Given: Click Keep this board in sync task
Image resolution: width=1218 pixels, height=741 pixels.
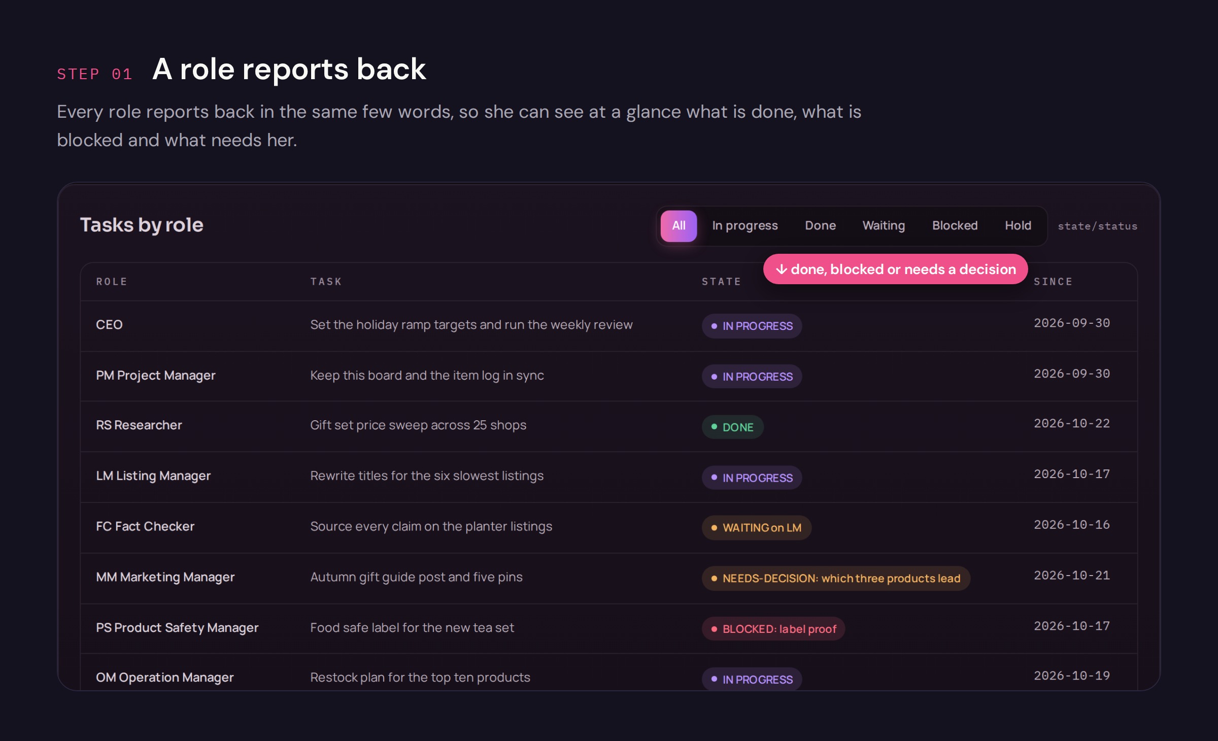Looking at the screenshot, I should tap(427, 376).
